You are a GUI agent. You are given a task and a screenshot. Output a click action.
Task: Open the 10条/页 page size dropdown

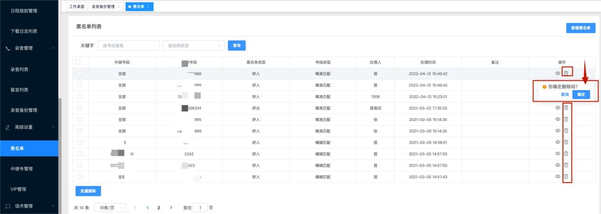(x=110, y=208)
